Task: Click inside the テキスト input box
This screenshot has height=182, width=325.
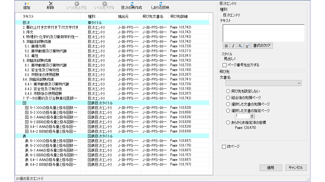Action: click(x=263, y=33)
